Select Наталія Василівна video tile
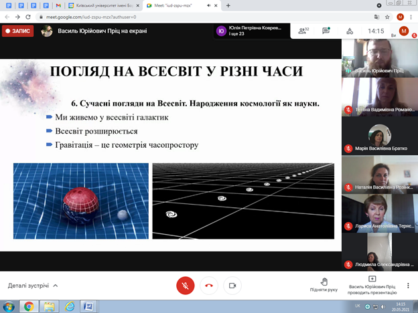This screenshot has height=313, width=418. coord(380,175)
